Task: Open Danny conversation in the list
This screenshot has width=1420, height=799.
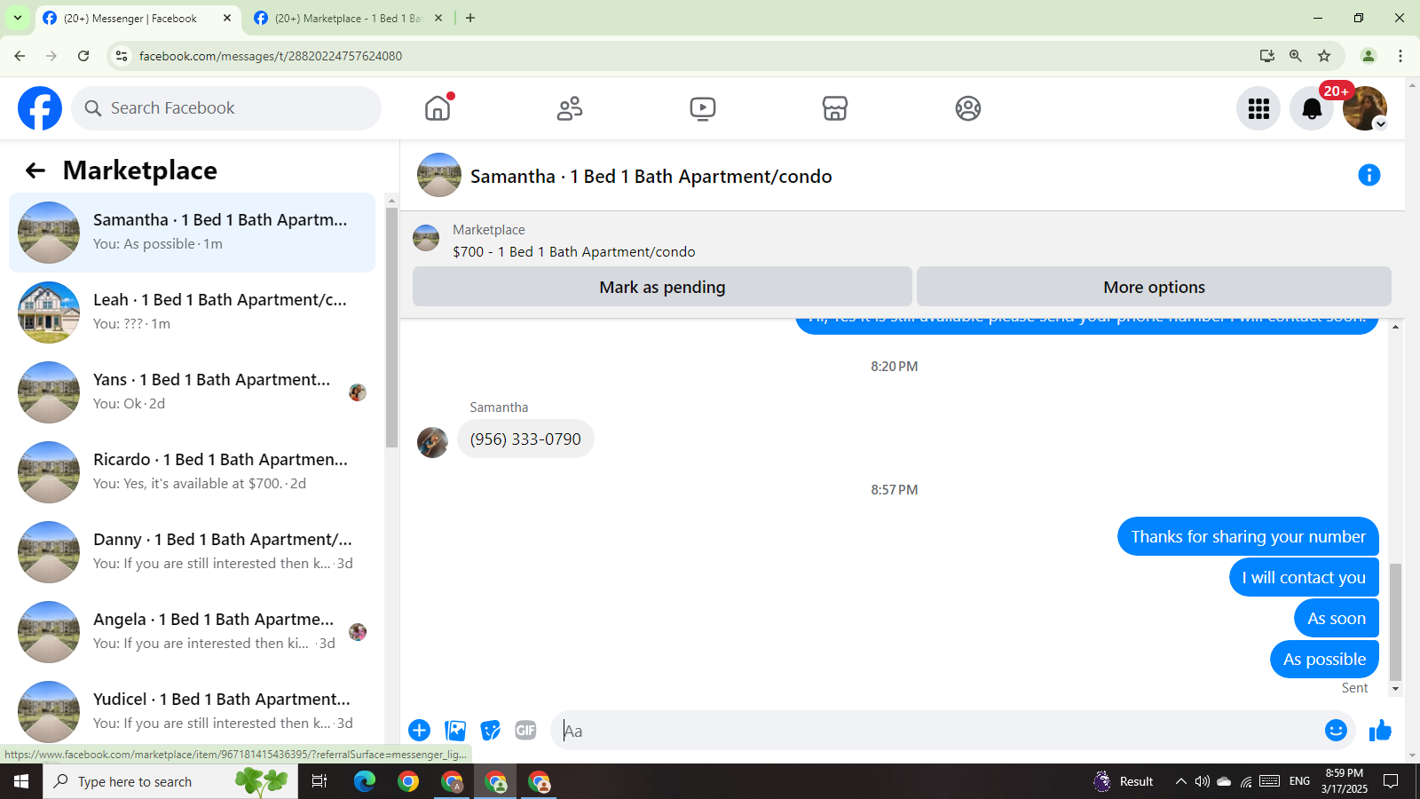Action: (192, 552)
